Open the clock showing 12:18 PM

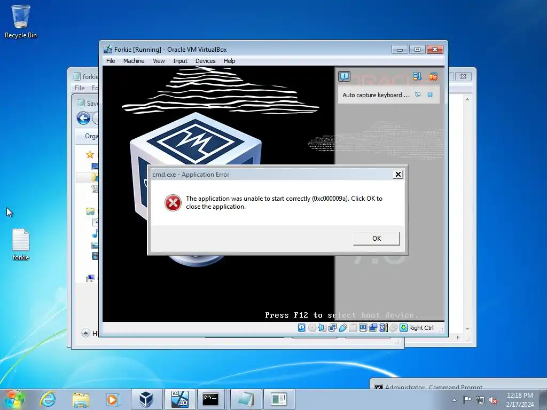pyautogui.click(x=520, y=399)
